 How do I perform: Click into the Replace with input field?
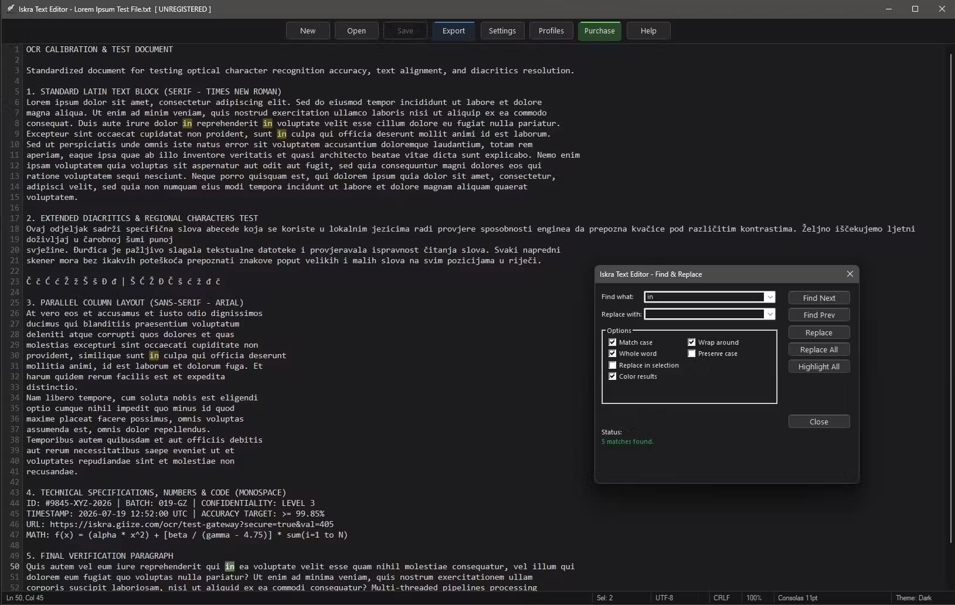(x=704, y=314)
